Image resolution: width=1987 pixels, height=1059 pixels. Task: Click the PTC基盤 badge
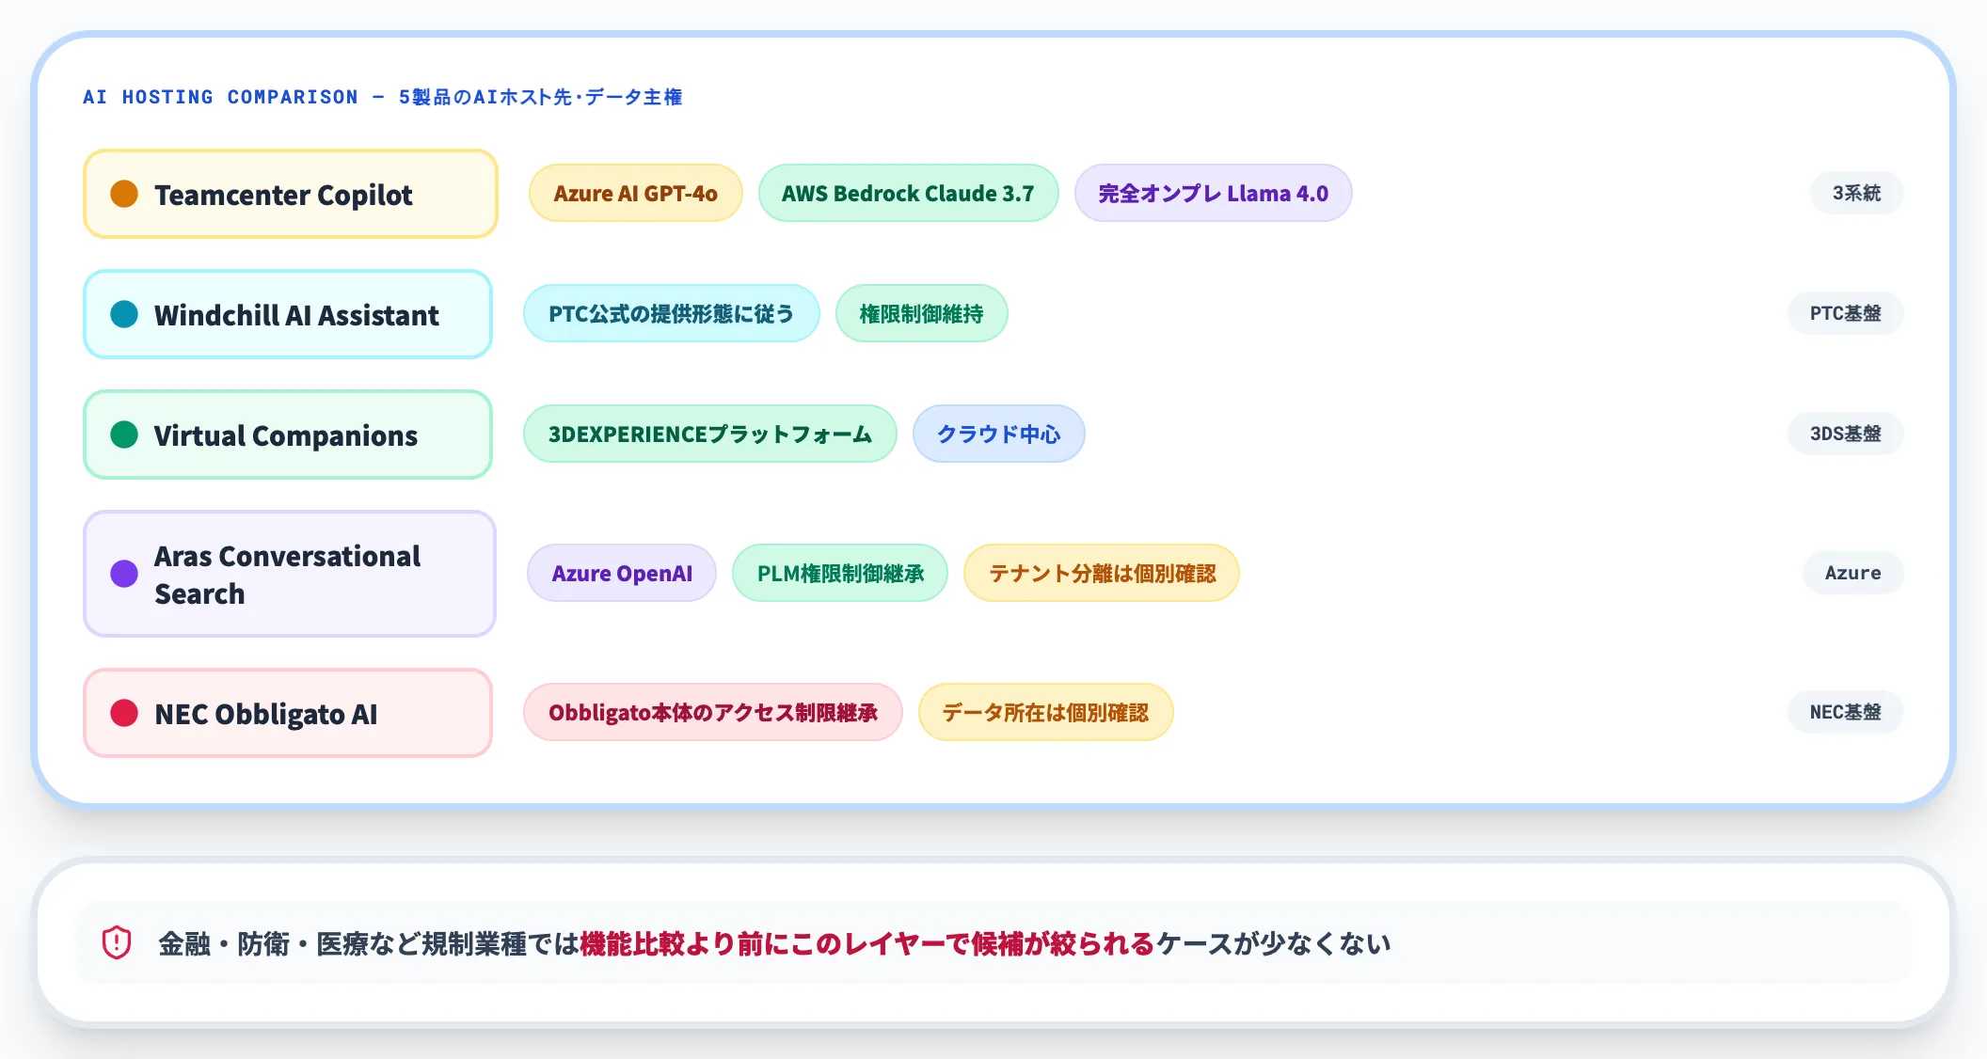tap(1845, 314)
